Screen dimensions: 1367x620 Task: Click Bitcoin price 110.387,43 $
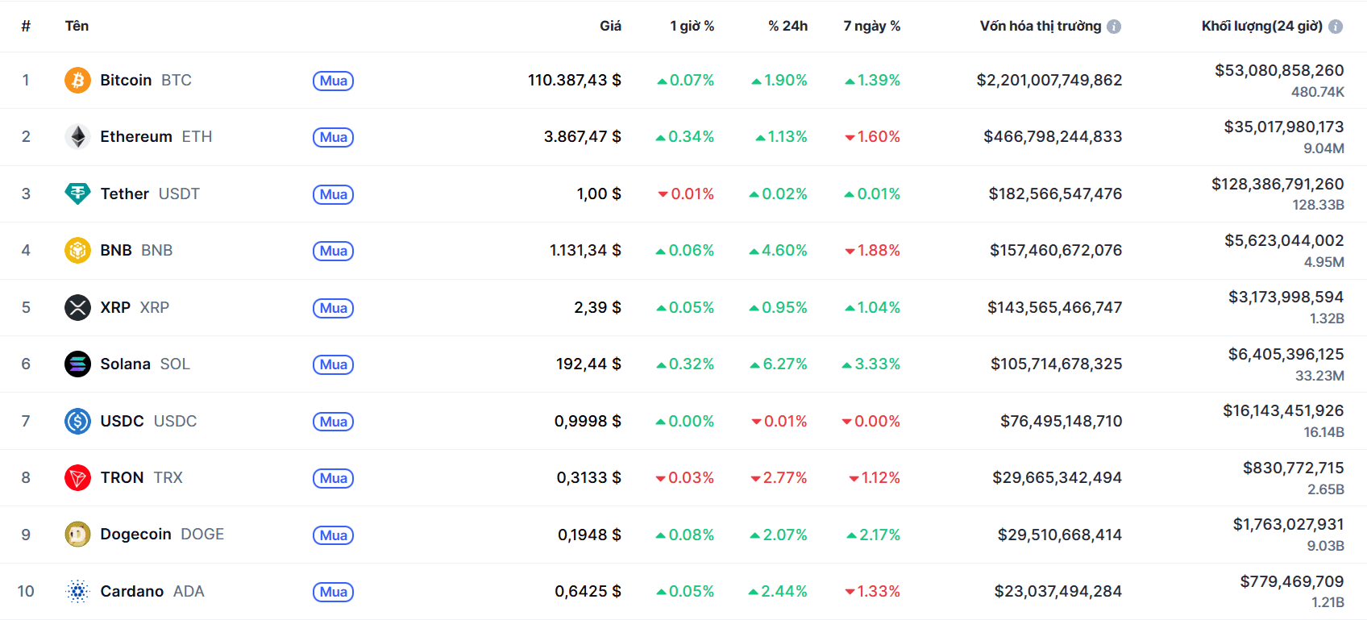pyautogui.click(x=575, y=80)
